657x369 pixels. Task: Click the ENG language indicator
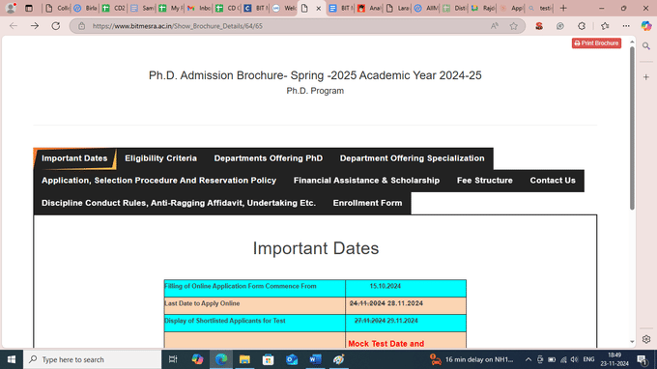588,359
